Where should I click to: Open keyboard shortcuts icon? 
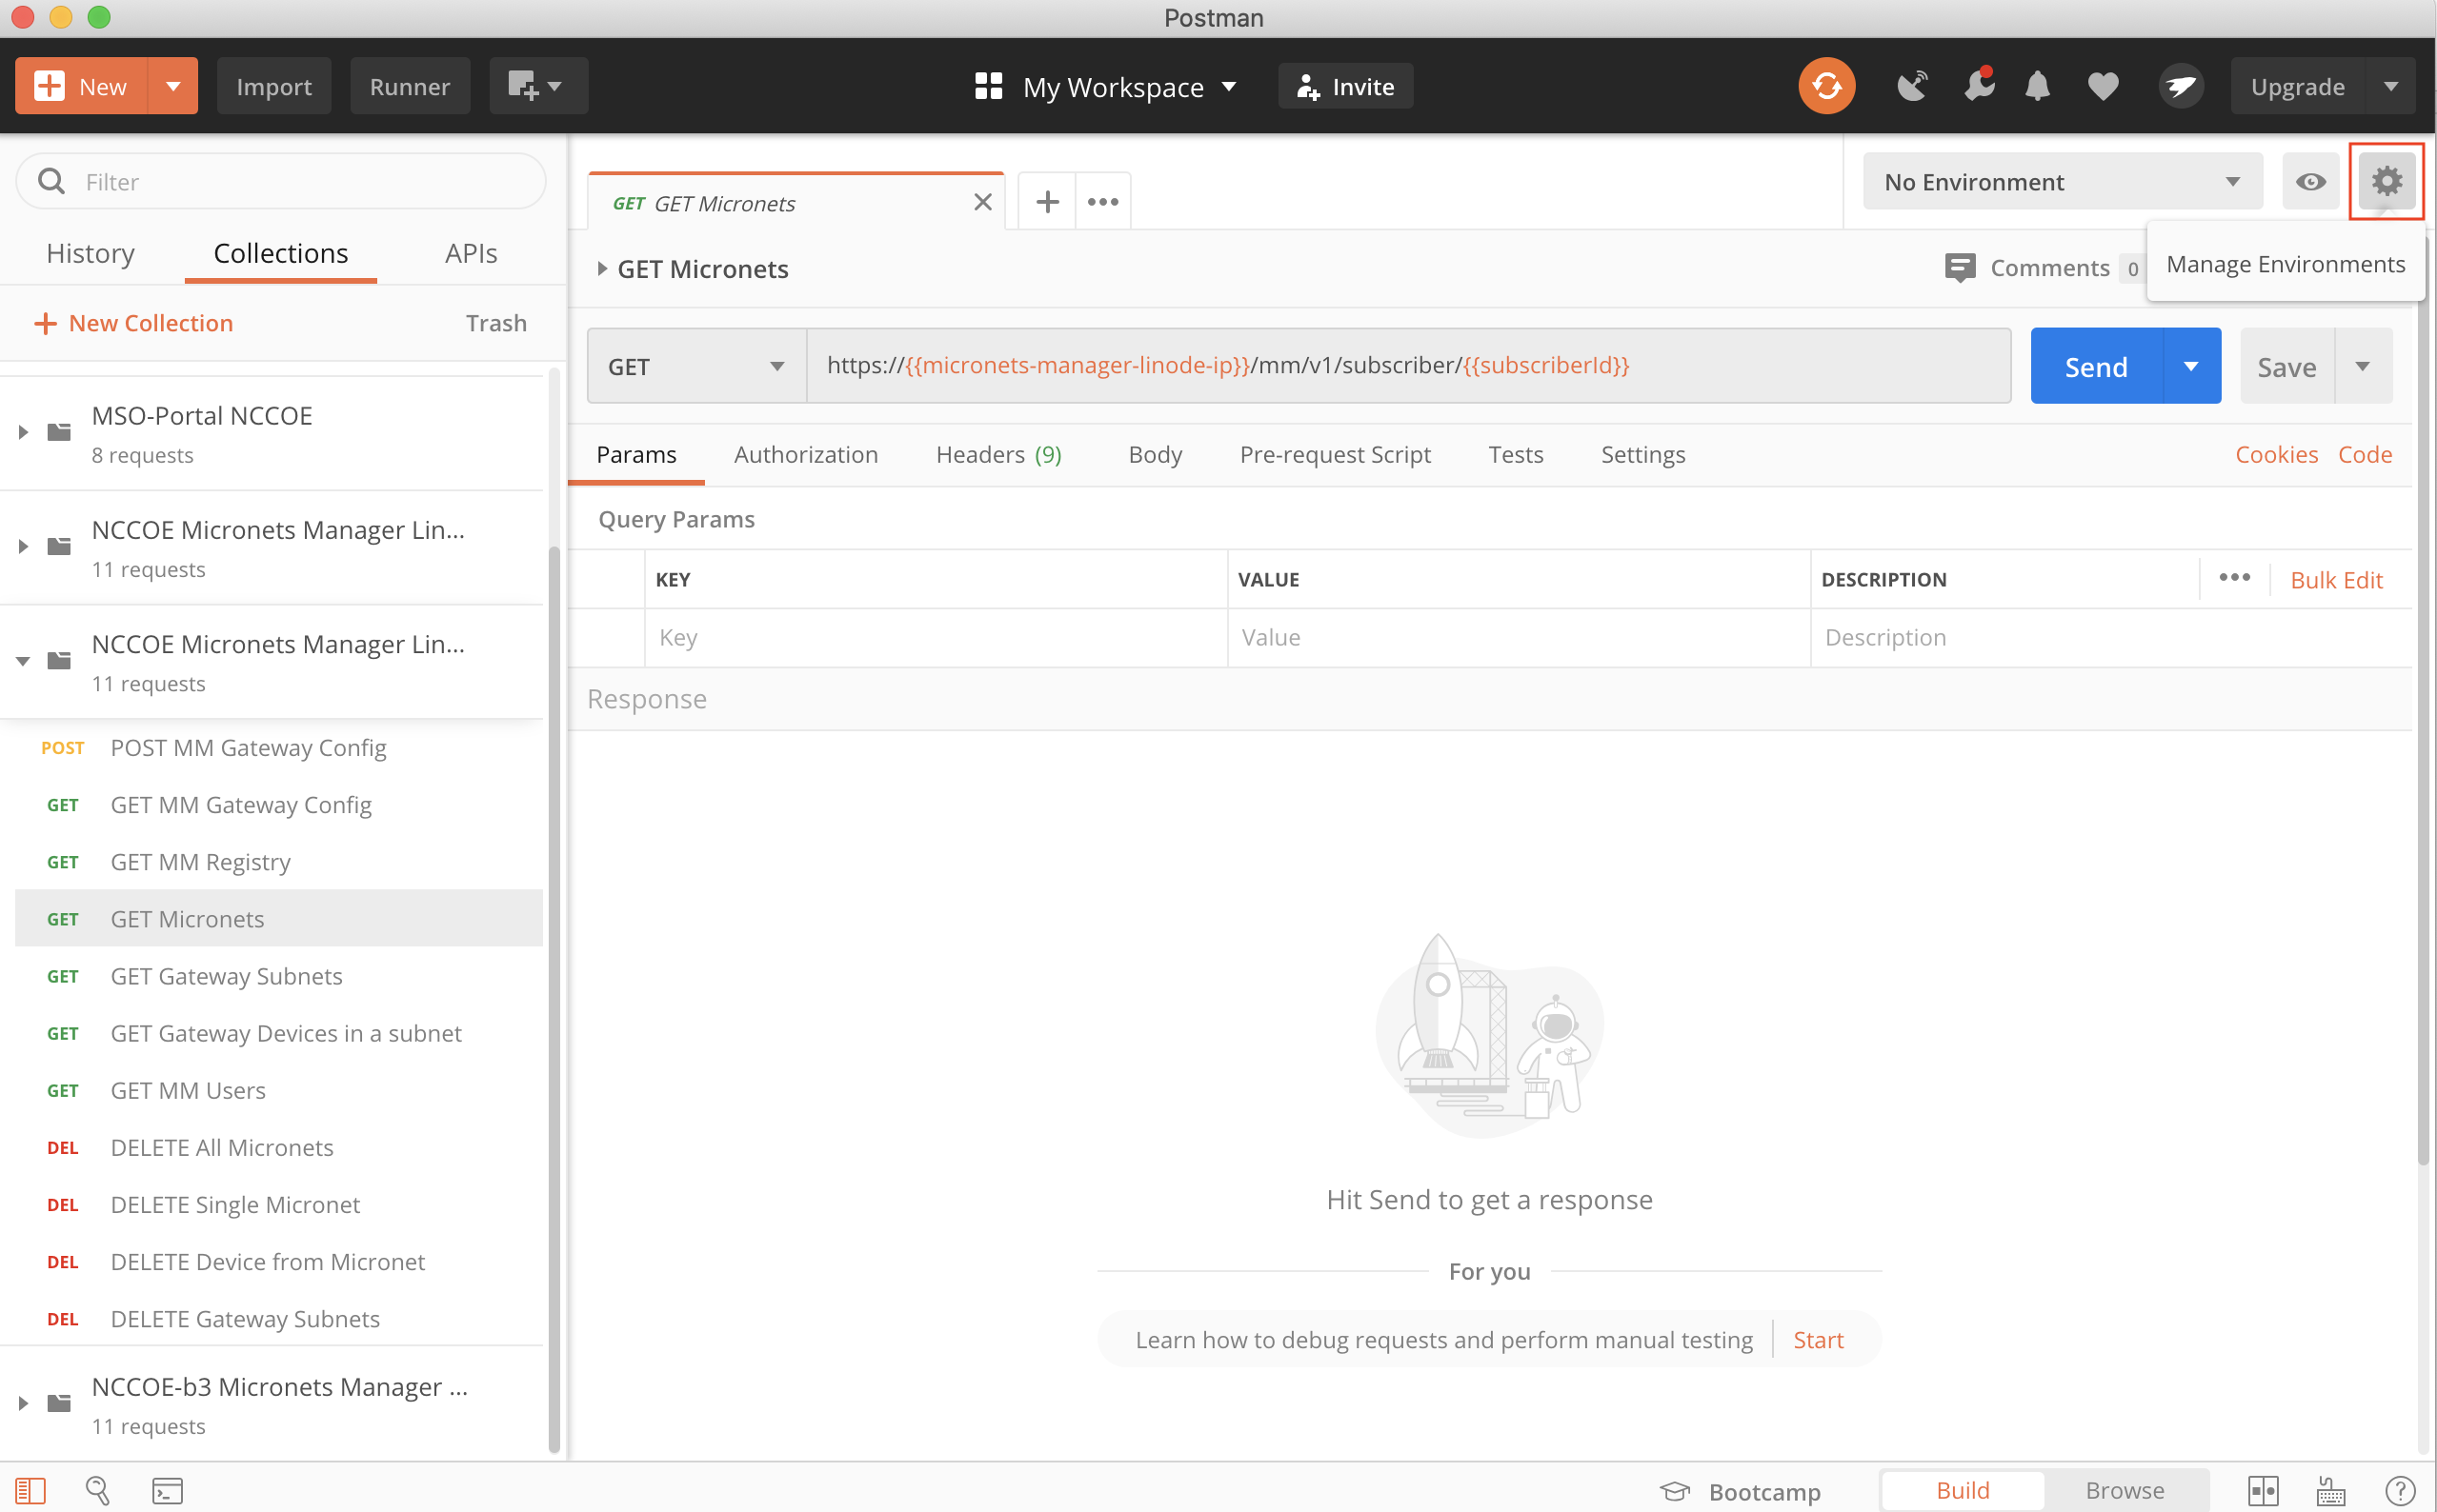(x=2331, y=1491)
